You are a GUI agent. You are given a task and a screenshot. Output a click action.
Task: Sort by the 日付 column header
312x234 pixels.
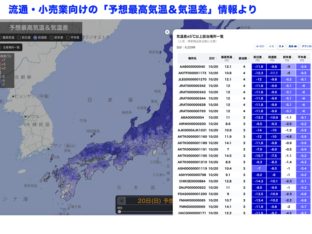pyautogui.click(x=212, y=58)
